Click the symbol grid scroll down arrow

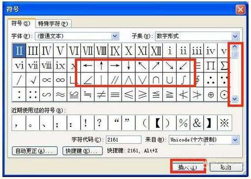pos(235,99)
